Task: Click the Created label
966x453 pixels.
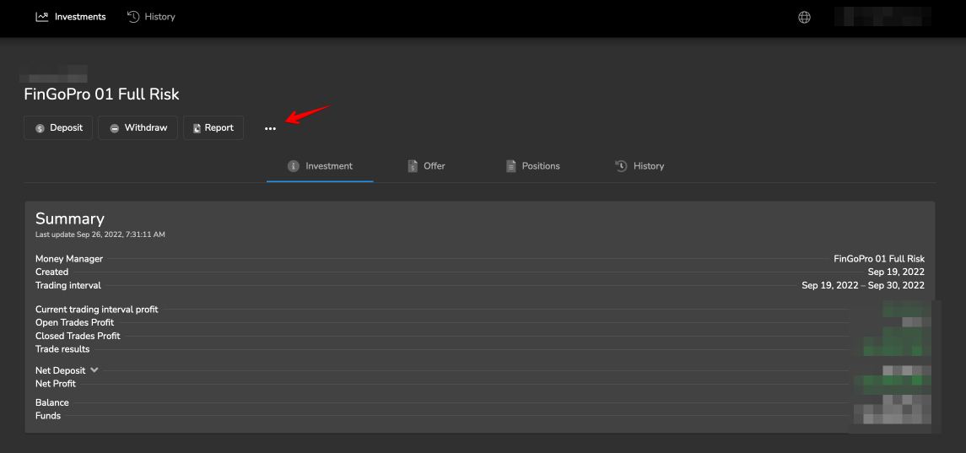Action: coord(51,272)
